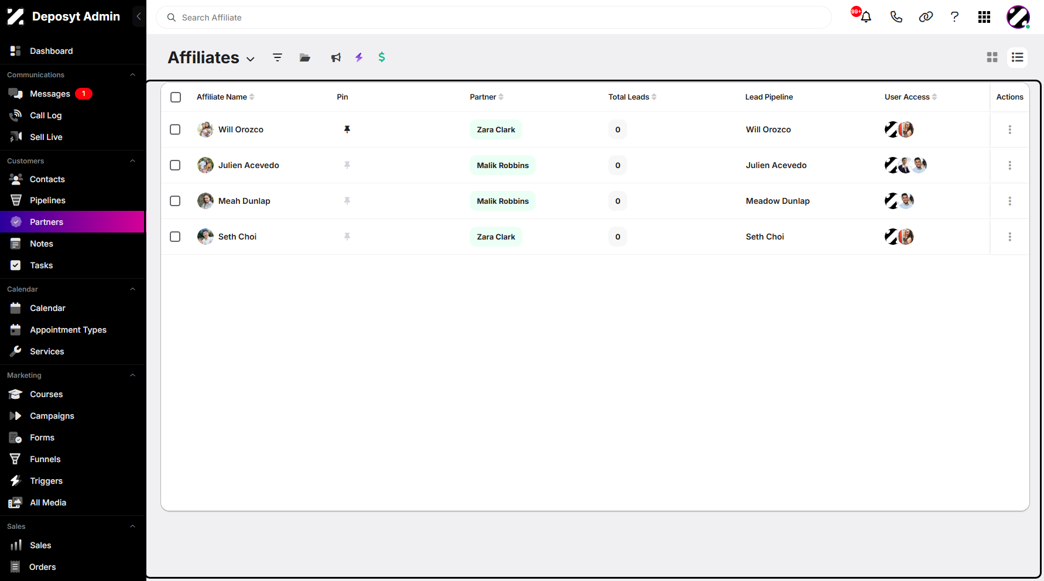Image resolution: width=1044 pixels, height=581 pixels.
Task: Collapse the Calendar sidebar section
Action: click(133, 289)
